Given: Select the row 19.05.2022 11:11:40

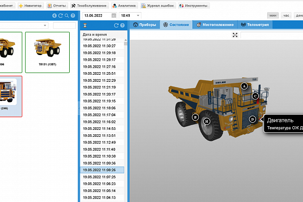Looking at the screenshot, I should [x=102, y=149].
